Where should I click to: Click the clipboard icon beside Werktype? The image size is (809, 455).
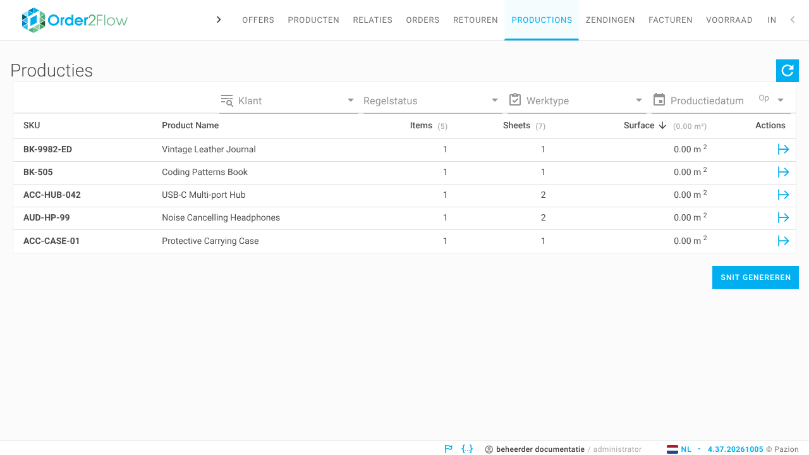coord(515,100)
